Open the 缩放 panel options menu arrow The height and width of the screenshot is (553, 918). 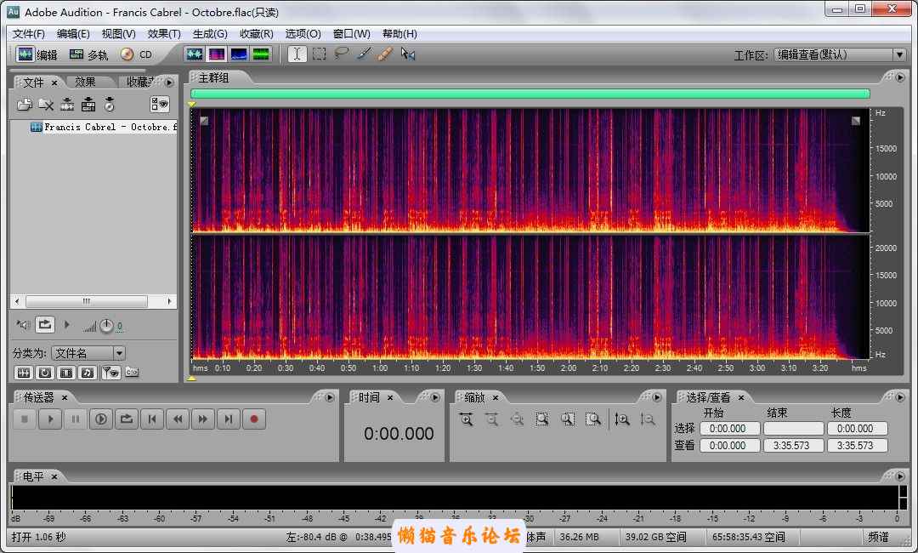point(657,398)
